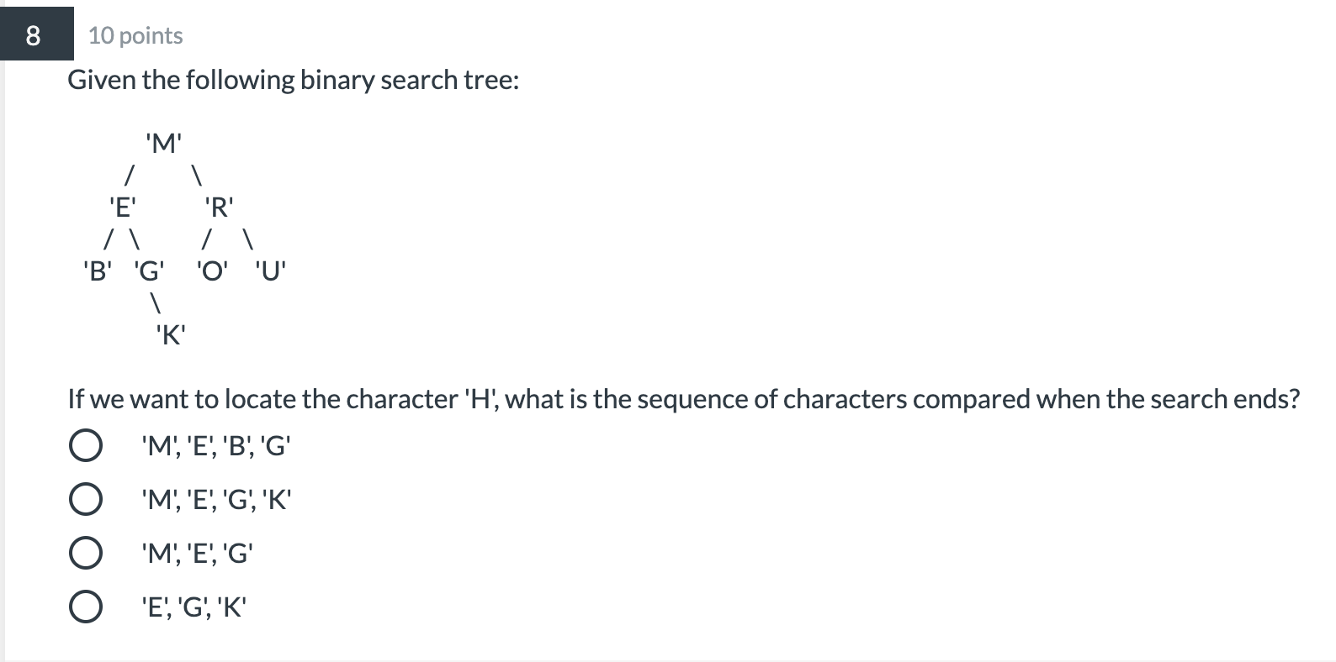This screenshot has width=1336, height=662.
Task: Click the 'B' node in the tree
Action: [98, 271]
